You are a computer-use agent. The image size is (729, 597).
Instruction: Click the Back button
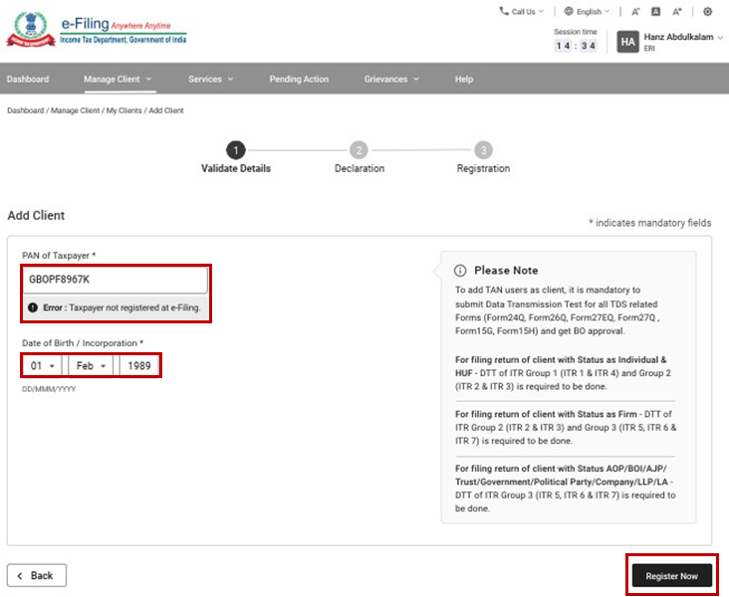tap(37, 575)
